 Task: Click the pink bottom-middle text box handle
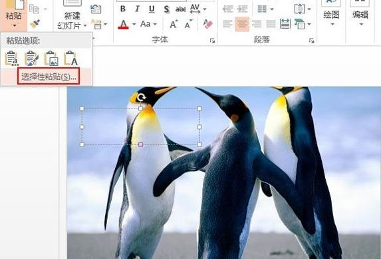[141, 145]
